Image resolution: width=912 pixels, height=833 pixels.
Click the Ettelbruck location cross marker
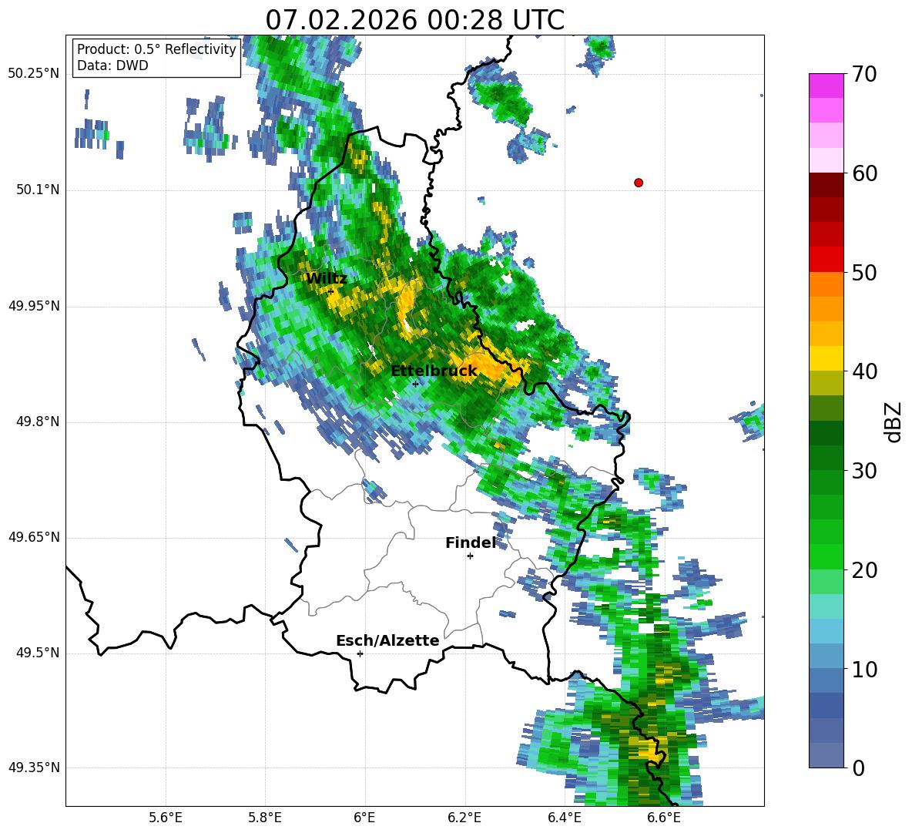[415, 384]
